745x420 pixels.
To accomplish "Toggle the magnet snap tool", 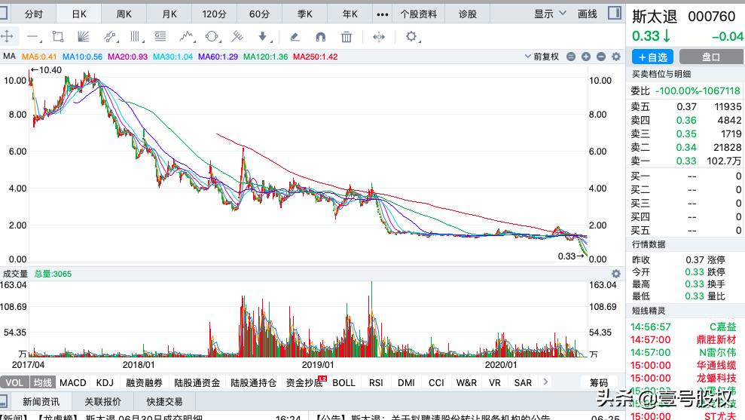I will click(321, 37).
